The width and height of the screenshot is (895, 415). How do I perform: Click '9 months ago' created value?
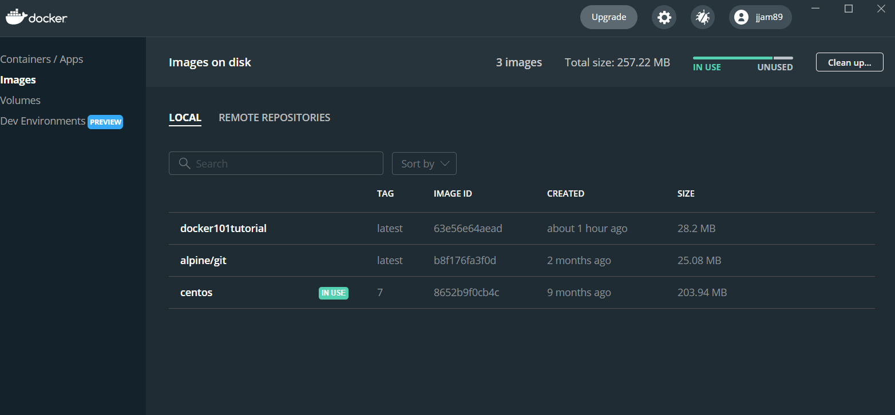coord(579,293)
